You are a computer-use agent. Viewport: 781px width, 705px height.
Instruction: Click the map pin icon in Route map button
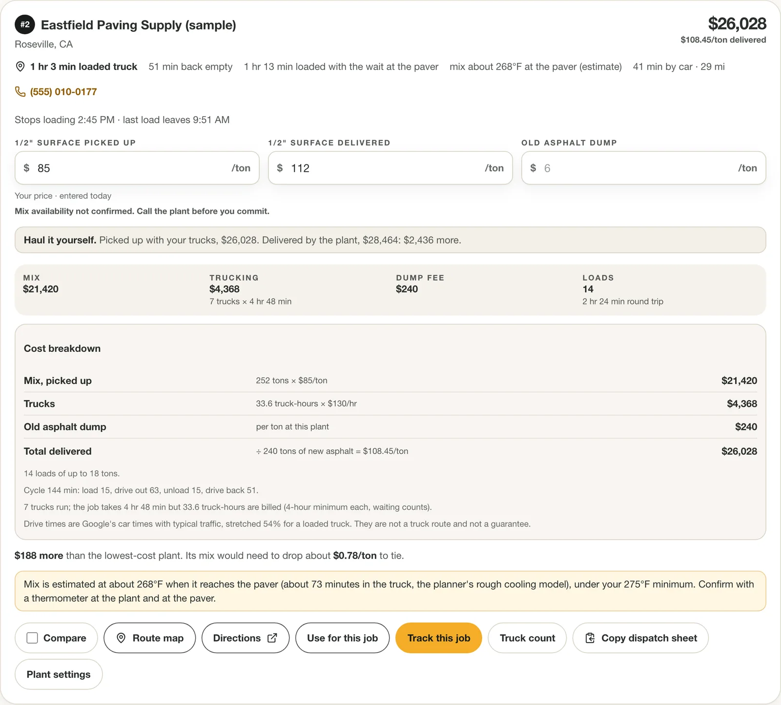[122, 638]
